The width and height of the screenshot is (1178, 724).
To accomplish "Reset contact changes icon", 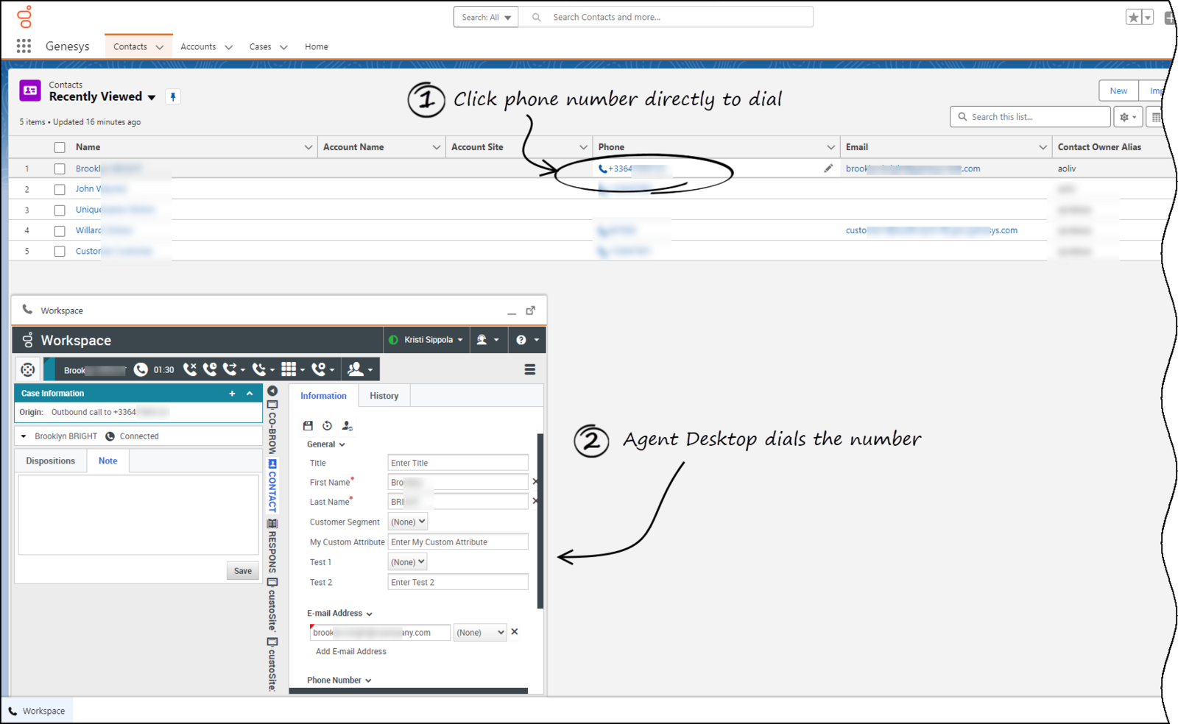I will 327,426.
